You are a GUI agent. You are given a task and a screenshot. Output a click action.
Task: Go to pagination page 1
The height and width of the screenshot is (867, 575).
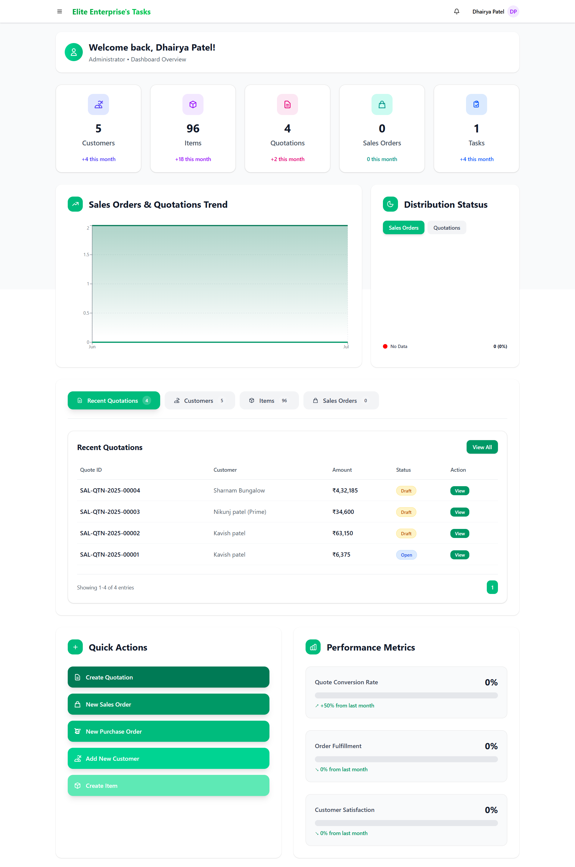coord(492,587)
